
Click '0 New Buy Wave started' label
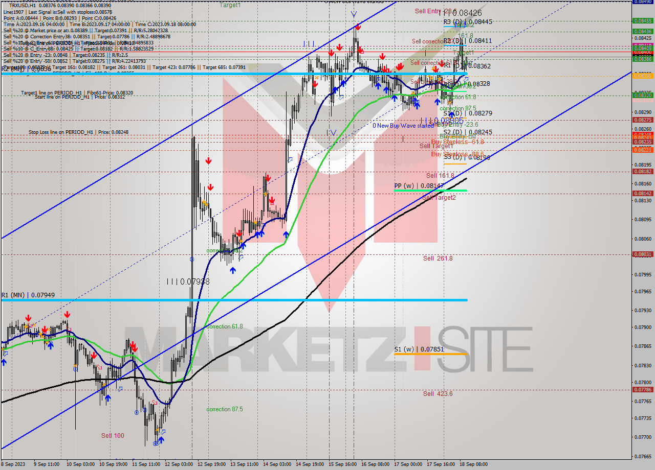403,126
